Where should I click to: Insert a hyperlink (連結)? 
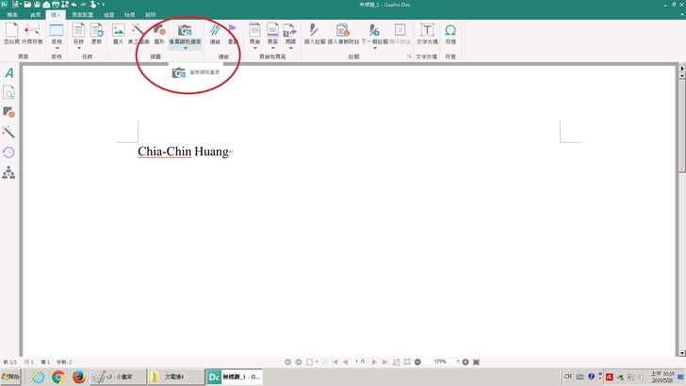point(215,33)
